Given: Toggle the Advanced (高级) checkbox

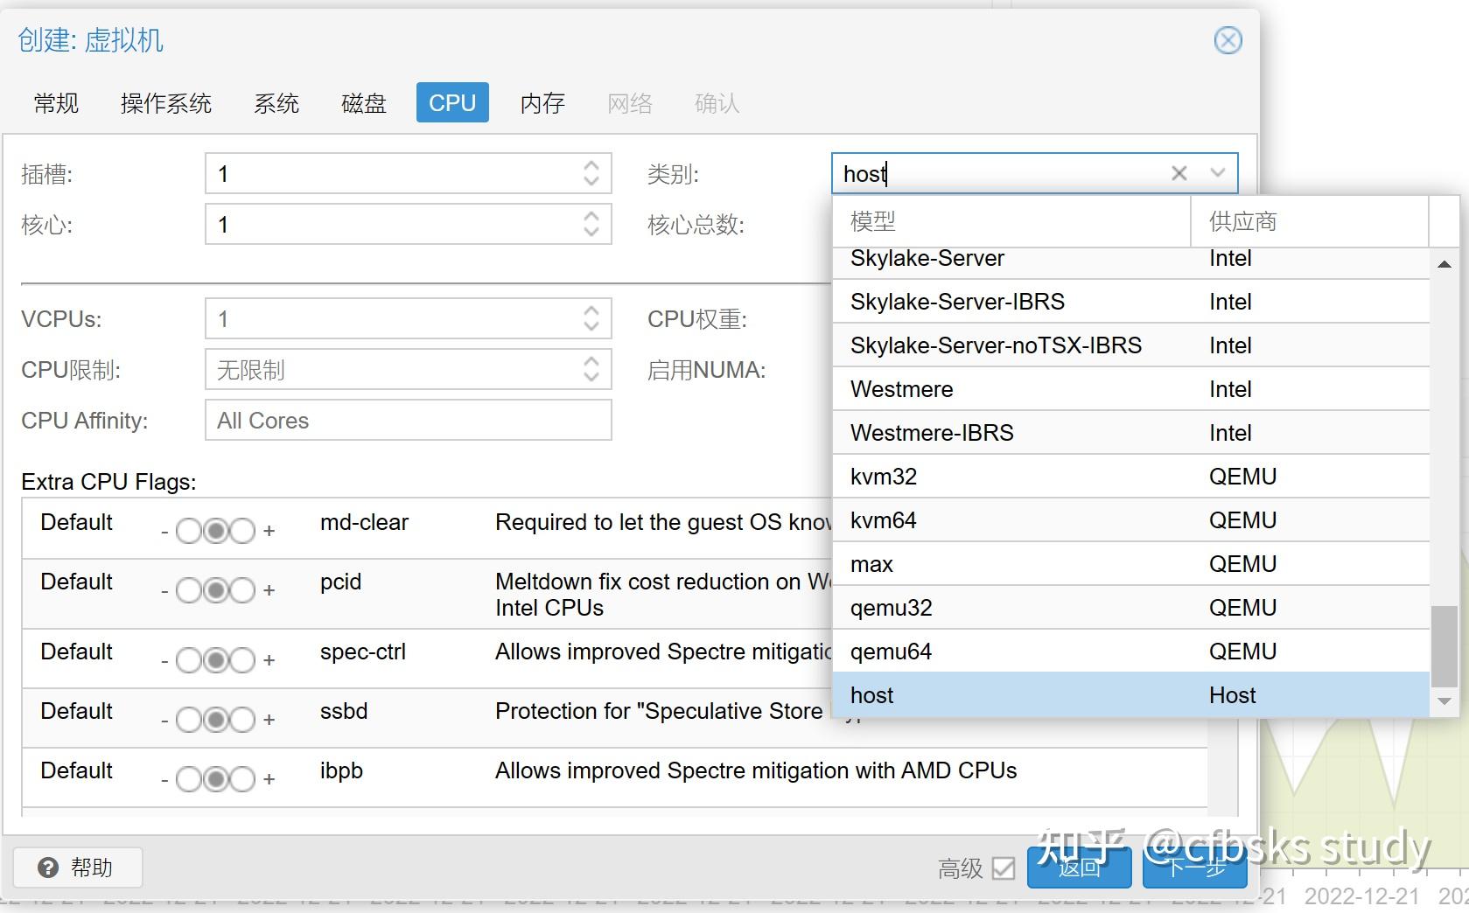Looking at the screenshot, I should click(1004, 868).
